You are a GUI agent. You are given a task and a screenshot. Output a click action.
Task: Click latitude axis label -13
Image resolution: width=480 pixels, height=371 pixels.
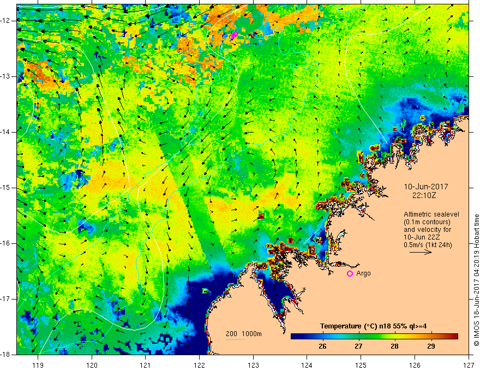[6, 76]
